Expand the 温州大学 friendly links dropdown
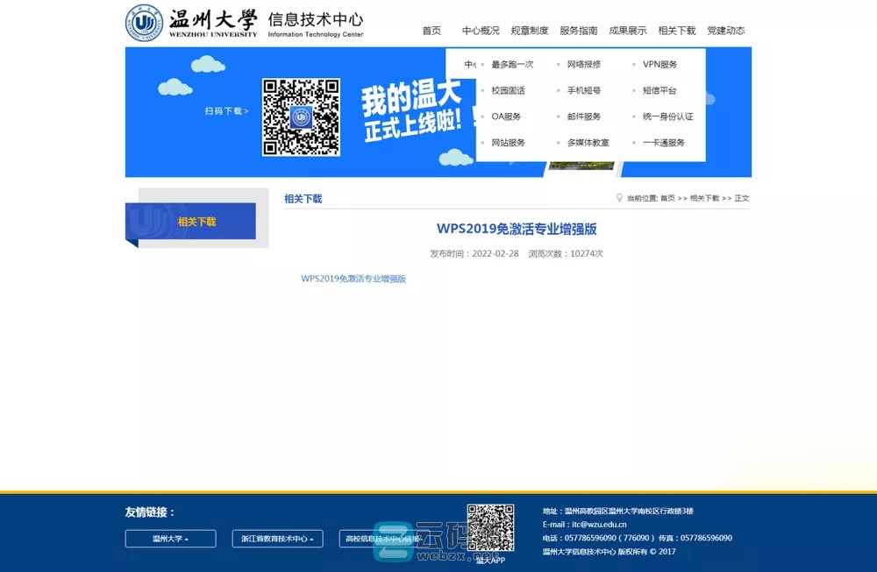Screen dimensions: 877x572 point(170,539)
